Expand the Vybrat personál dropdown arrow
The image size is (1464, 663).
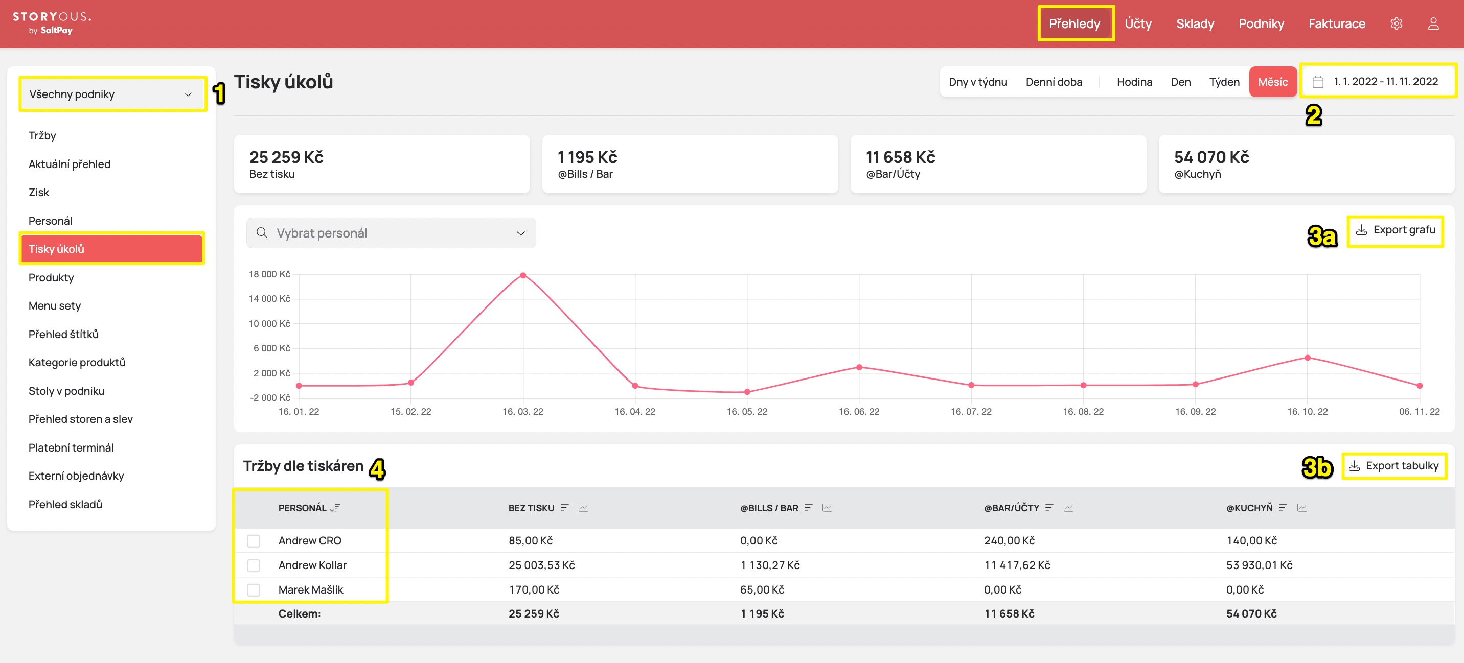click(x=520, y=233)
